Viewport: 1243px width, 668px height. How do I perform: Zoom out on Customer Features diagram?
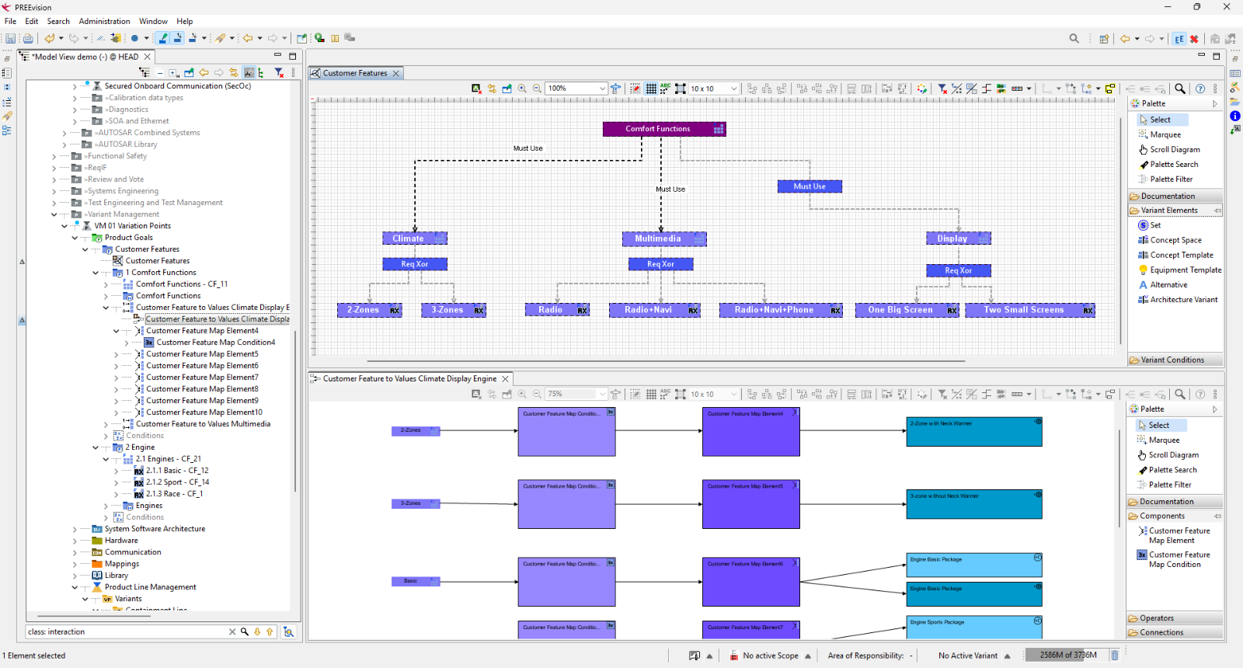[537, 89]
